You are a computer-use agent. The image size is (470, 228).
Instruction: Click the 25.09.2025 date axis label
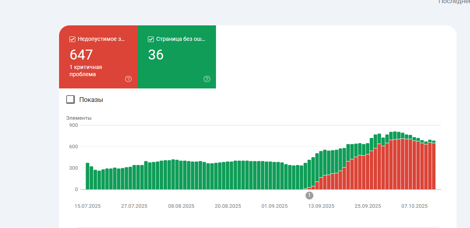(x=368, y=206)
